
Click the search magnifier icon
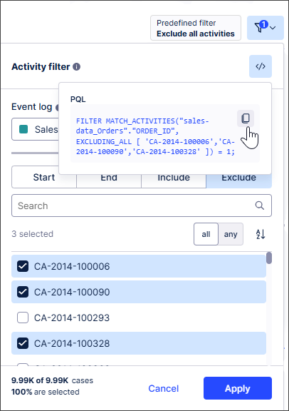[x=259, y=205]
